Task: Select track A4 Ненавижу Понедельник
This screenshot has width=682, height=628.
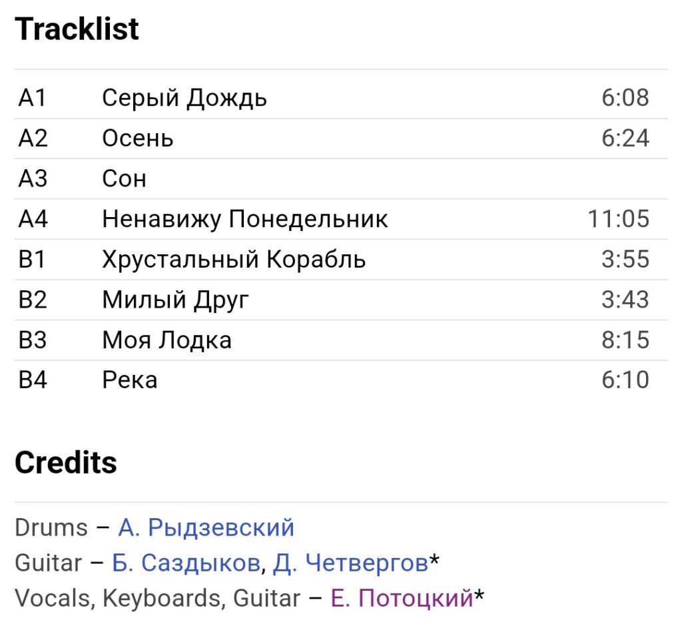Action: (341, 218)
